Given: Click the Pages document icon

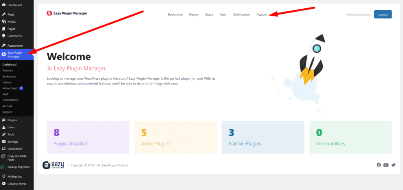Looking at the screenshot, I should (x=4, y=29).
